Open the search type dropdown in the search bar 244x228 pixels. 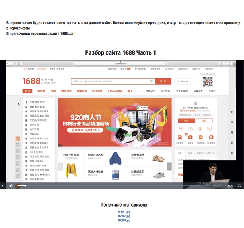(77, 81)
